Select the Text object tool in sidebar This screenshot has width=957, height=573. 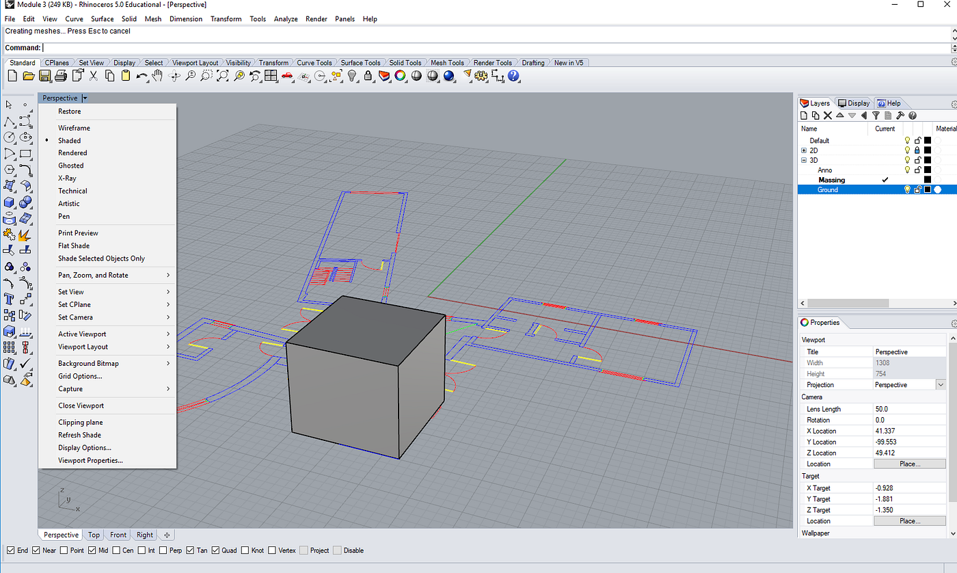click(x=10, y=299)
